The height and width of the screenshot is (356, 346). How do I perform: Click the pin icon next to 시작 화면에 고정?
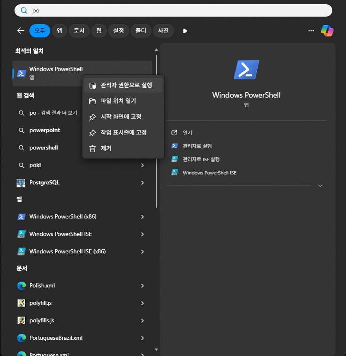tap(92, 117)
